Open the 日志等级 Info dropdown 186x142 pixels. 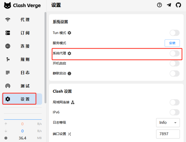pyautogui.click(x=168, y=123)
